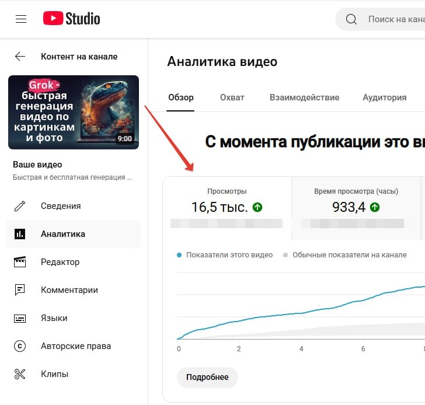Click the clapperboard Редактор icon
The height and width of the screenshot is (405, 425).
20,262
